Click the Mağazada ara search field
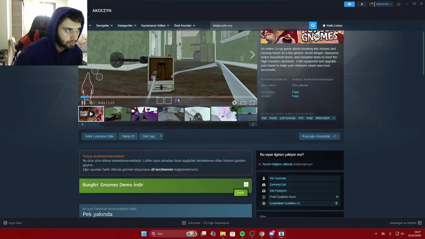Screen dimensions: 425x239 pos(260,26)
